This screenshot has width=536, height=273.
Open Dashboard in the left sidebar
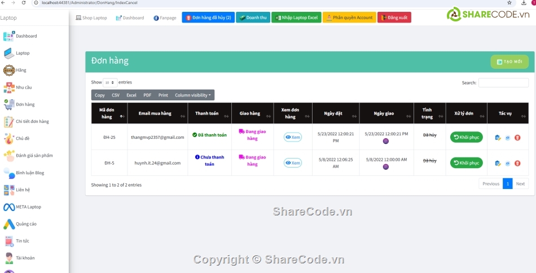[x=20, y=36]
